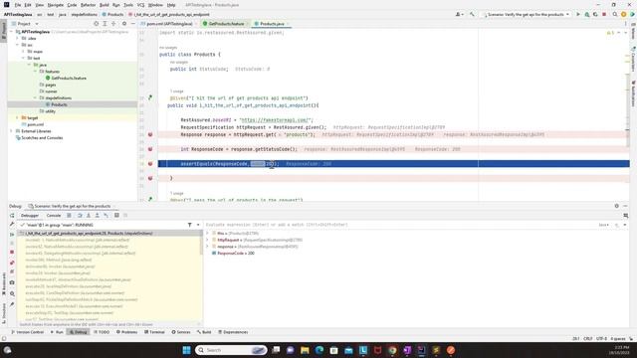The image size is (637, 358).
Task: Expand the 'this' variable in Variables pane
Action: pos(208,234)
